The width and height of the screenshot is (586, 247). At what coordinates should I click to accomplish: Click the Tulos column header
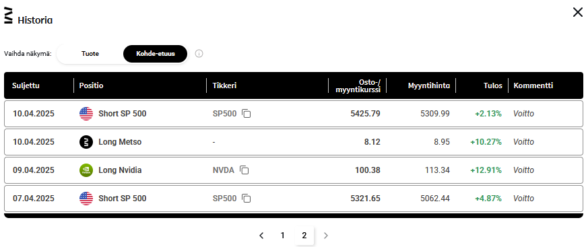494,85
